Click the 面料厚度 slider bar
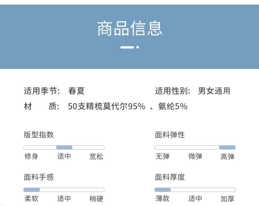259x206 pixels. point(195,190)
